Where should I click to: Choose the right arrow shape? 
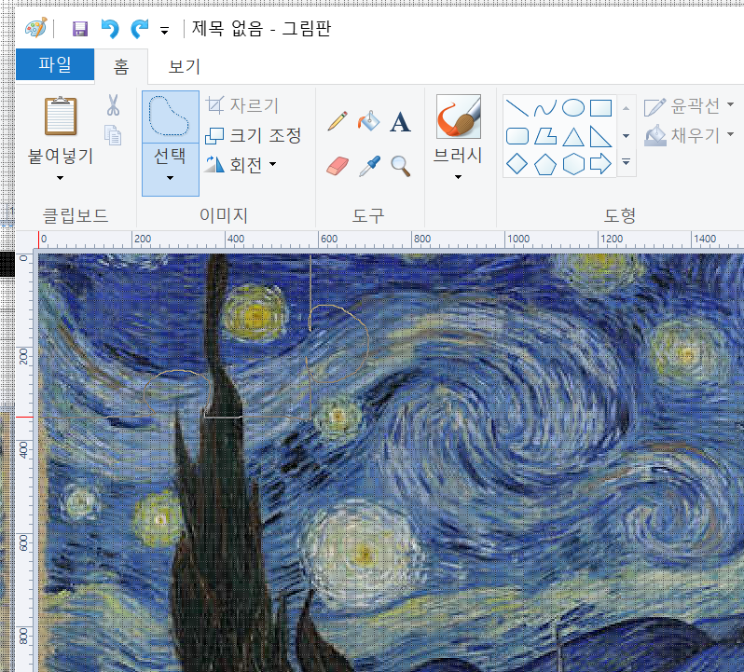tap(600, 164)
